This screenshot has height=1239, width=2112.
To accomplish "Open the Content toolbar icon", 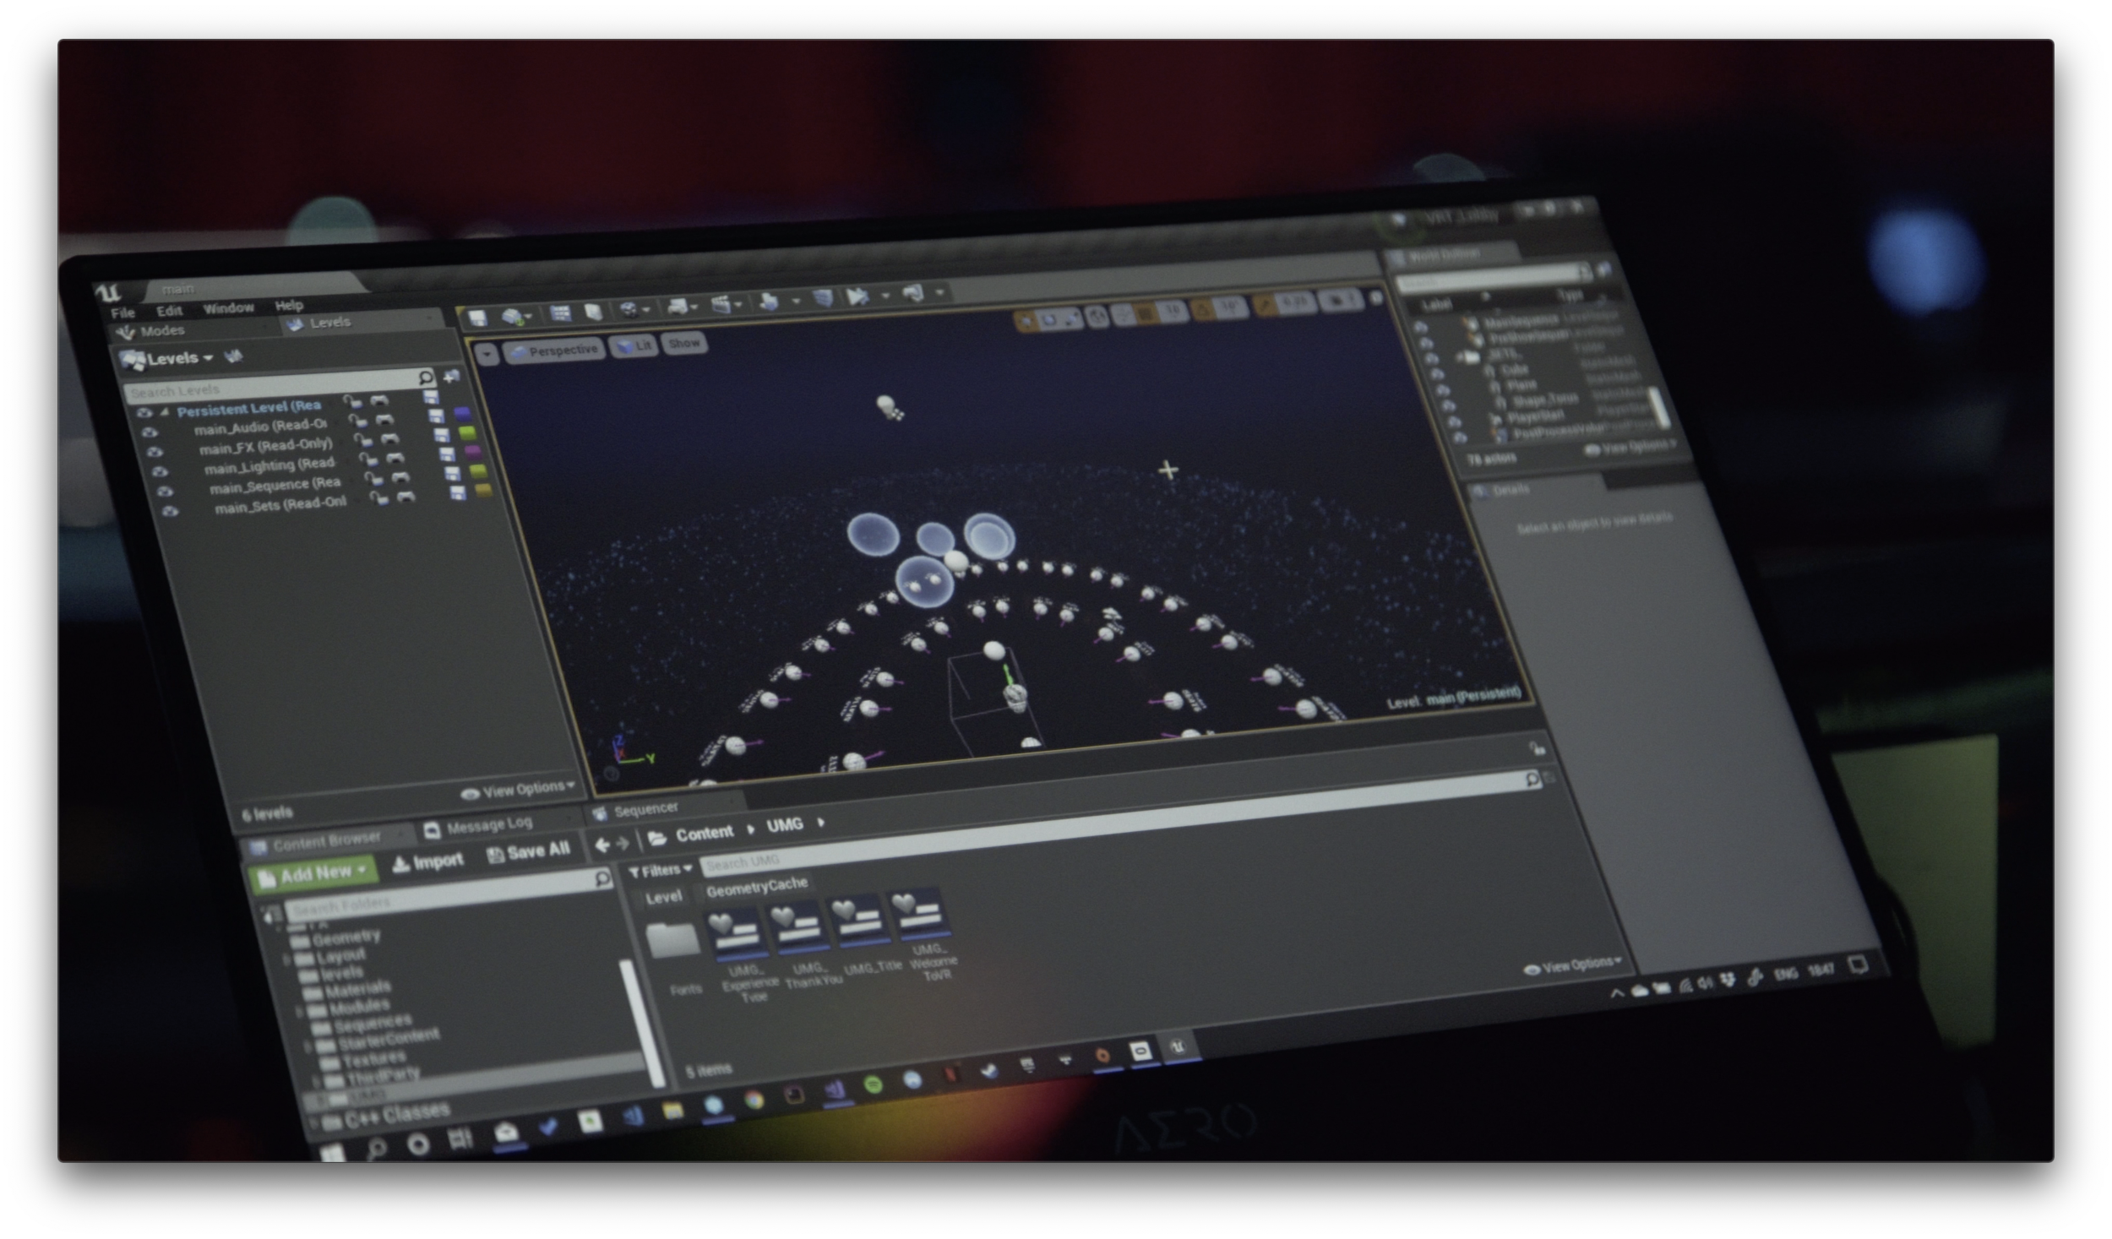I will [x=561, y=313].
